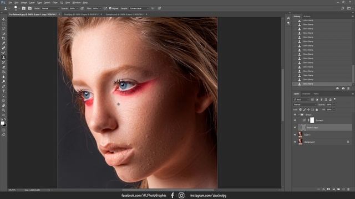This screenshot has width=355, height=199.
Task: Select the Quick Selection tool
Action: (x=3, y=34)
